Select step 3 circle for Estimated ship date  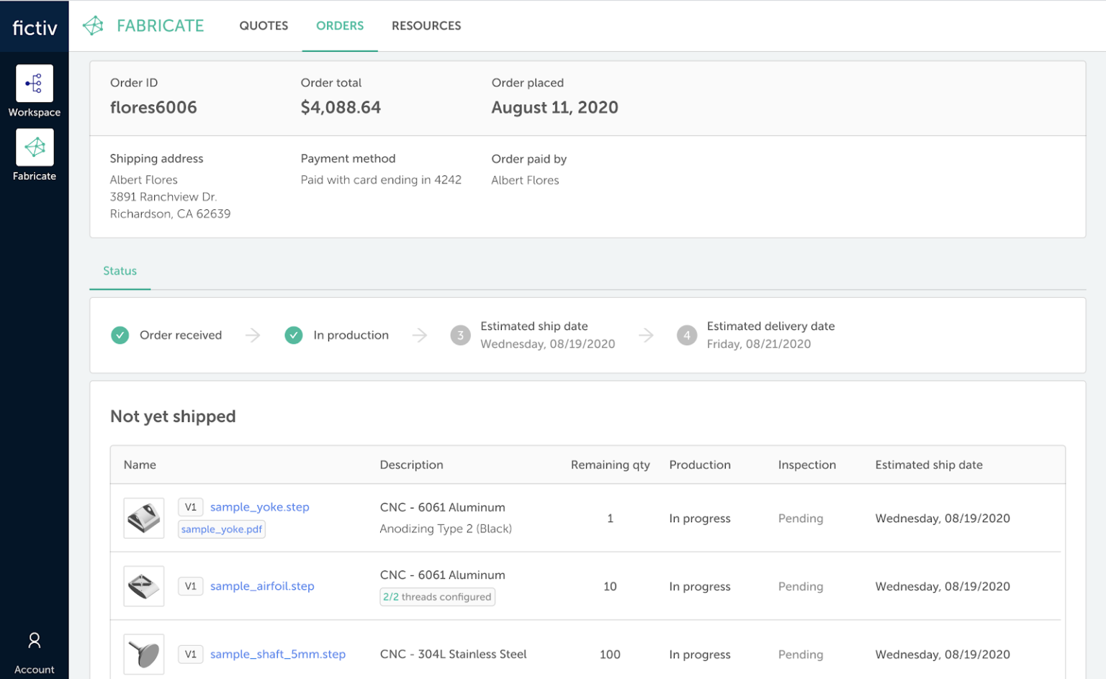click(461, 335)
